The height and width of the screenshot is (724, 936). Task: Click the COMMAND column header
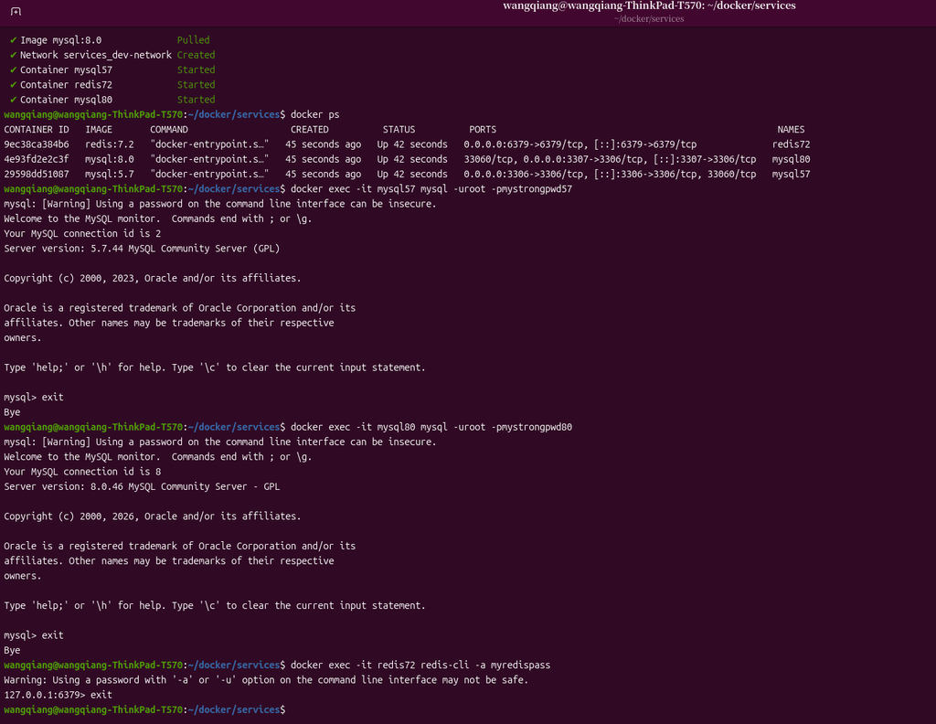[169, 130]
